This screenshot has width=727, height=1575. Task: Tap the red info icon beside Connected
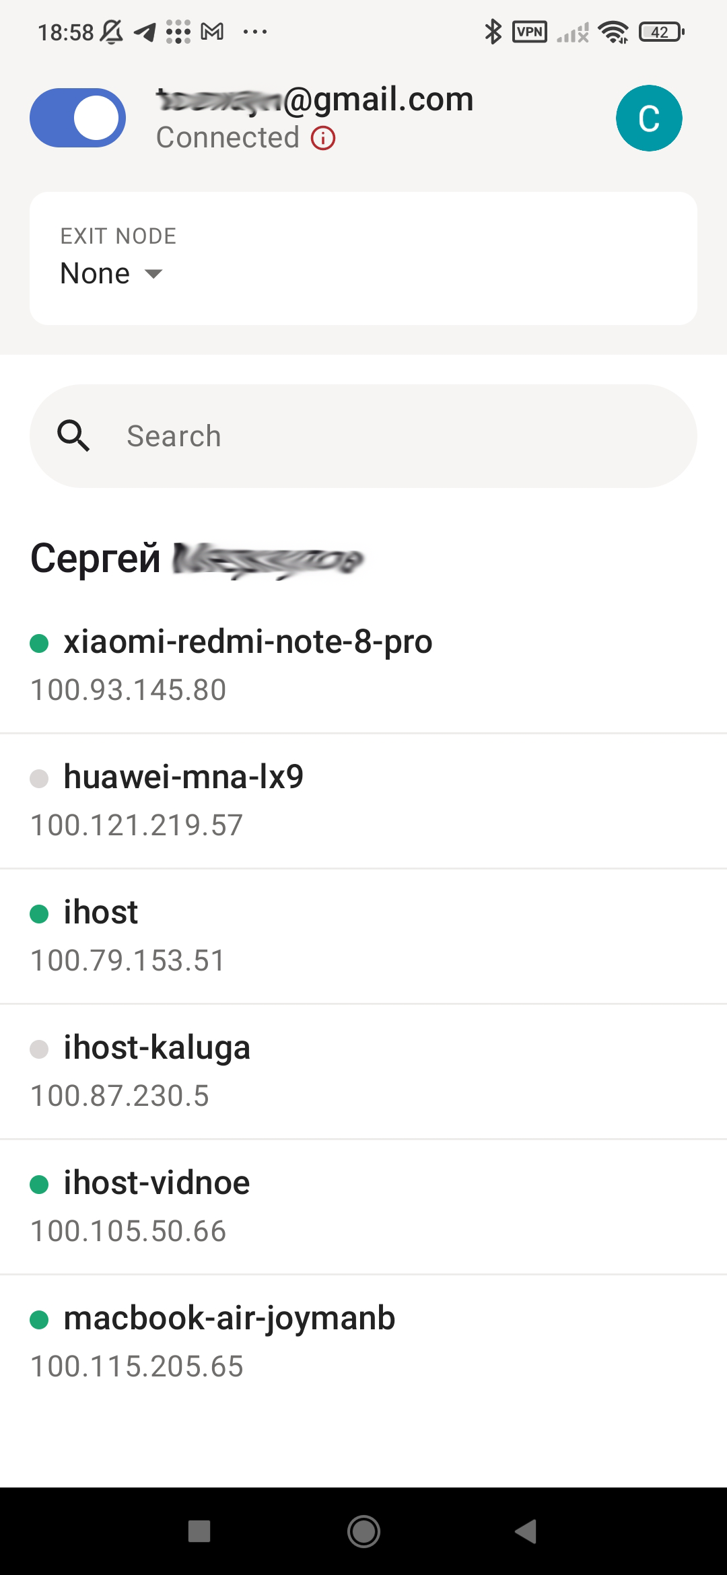pos(323,139)
